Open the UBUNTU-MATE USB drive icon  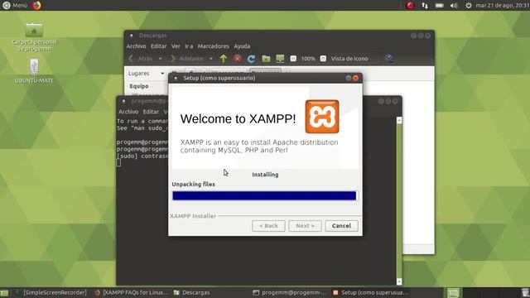[x=34, y=71]
